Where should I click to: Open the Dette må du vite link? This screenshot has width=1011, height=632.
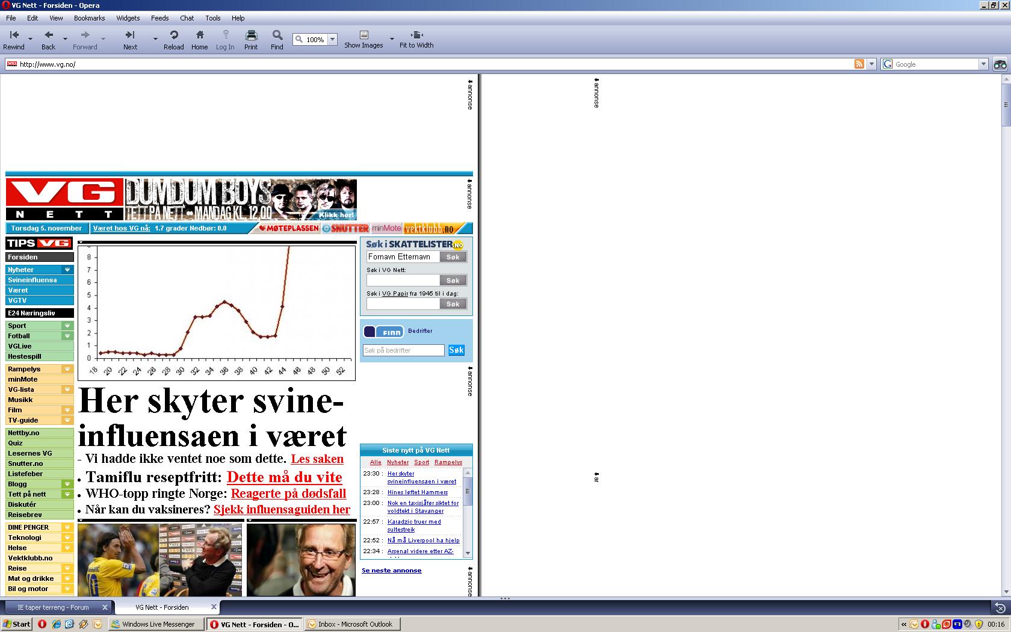285,477
